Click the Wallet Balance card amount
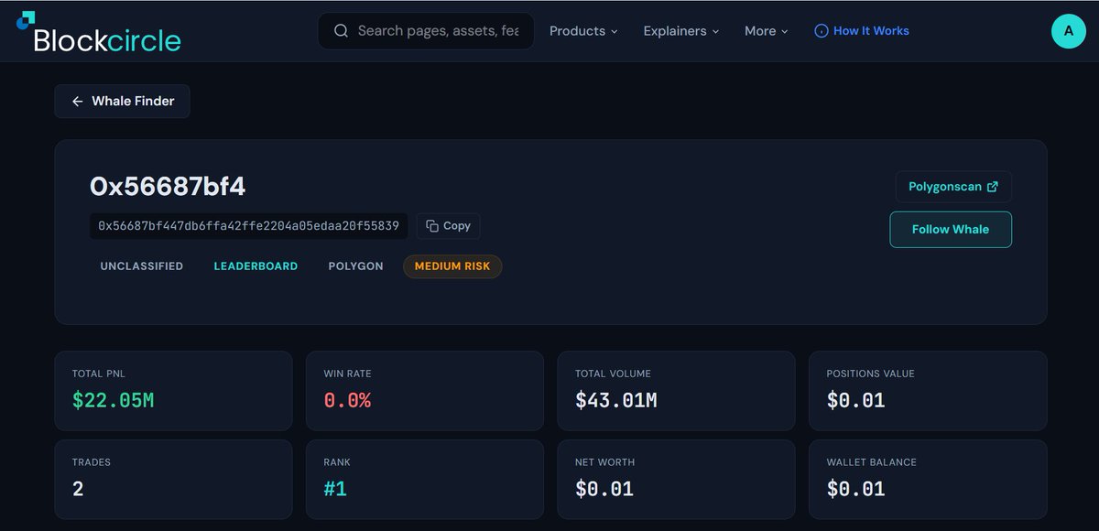This screenshot has height=531, width=1099. tap(855, 489)
